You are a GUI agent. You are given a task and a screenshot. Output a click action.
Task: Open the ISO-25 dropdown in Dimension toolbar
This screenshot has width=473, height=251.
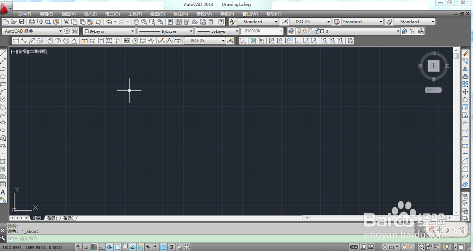click(x=205, y=41)
